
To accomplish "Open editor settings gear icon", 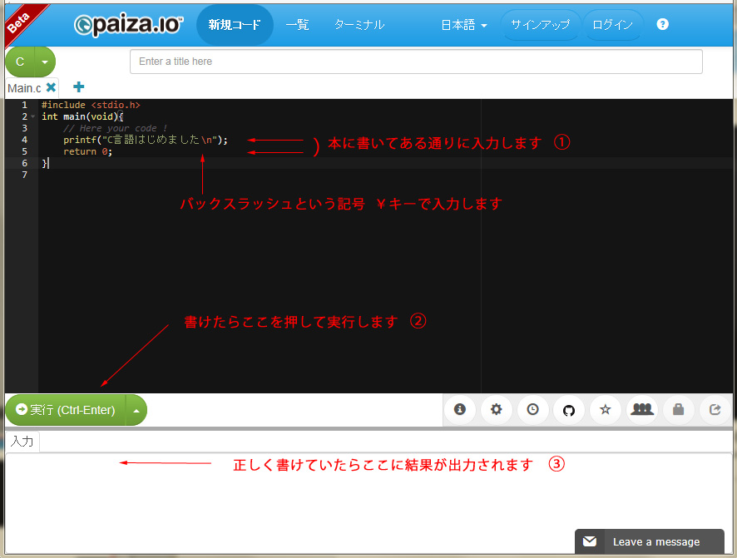I will [x=496, y=410].
